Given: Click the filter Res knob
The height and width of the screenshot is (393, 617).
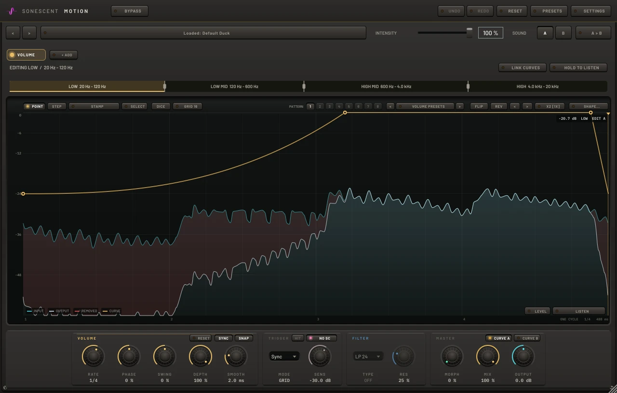Looking at the screenshot, I should pos(403,356).
